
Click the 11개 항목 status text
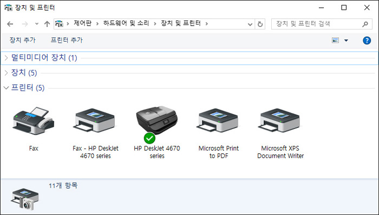tap(63, 186)
